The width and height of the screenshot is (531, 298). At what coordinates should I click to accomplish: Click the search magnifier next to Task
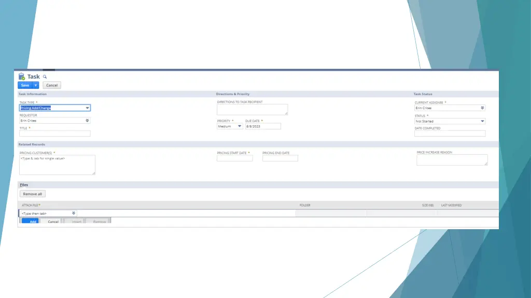pos(45,77)
